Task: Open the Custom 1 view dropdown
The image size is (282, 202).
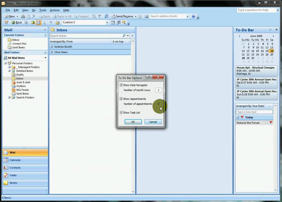Action: (x=107, y=22)
